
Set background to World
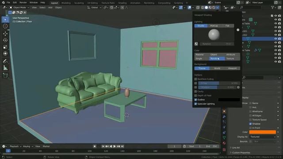tap(217, 68)
